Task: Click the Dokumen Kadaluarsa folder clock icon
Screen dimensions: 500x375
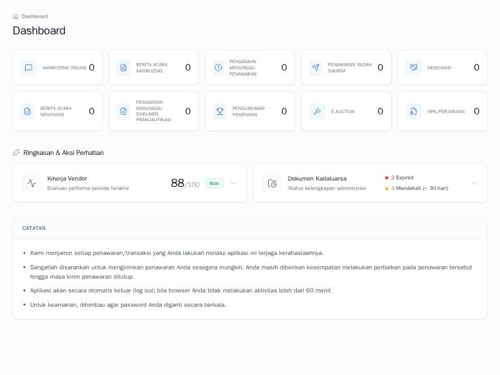Action: 272,183
